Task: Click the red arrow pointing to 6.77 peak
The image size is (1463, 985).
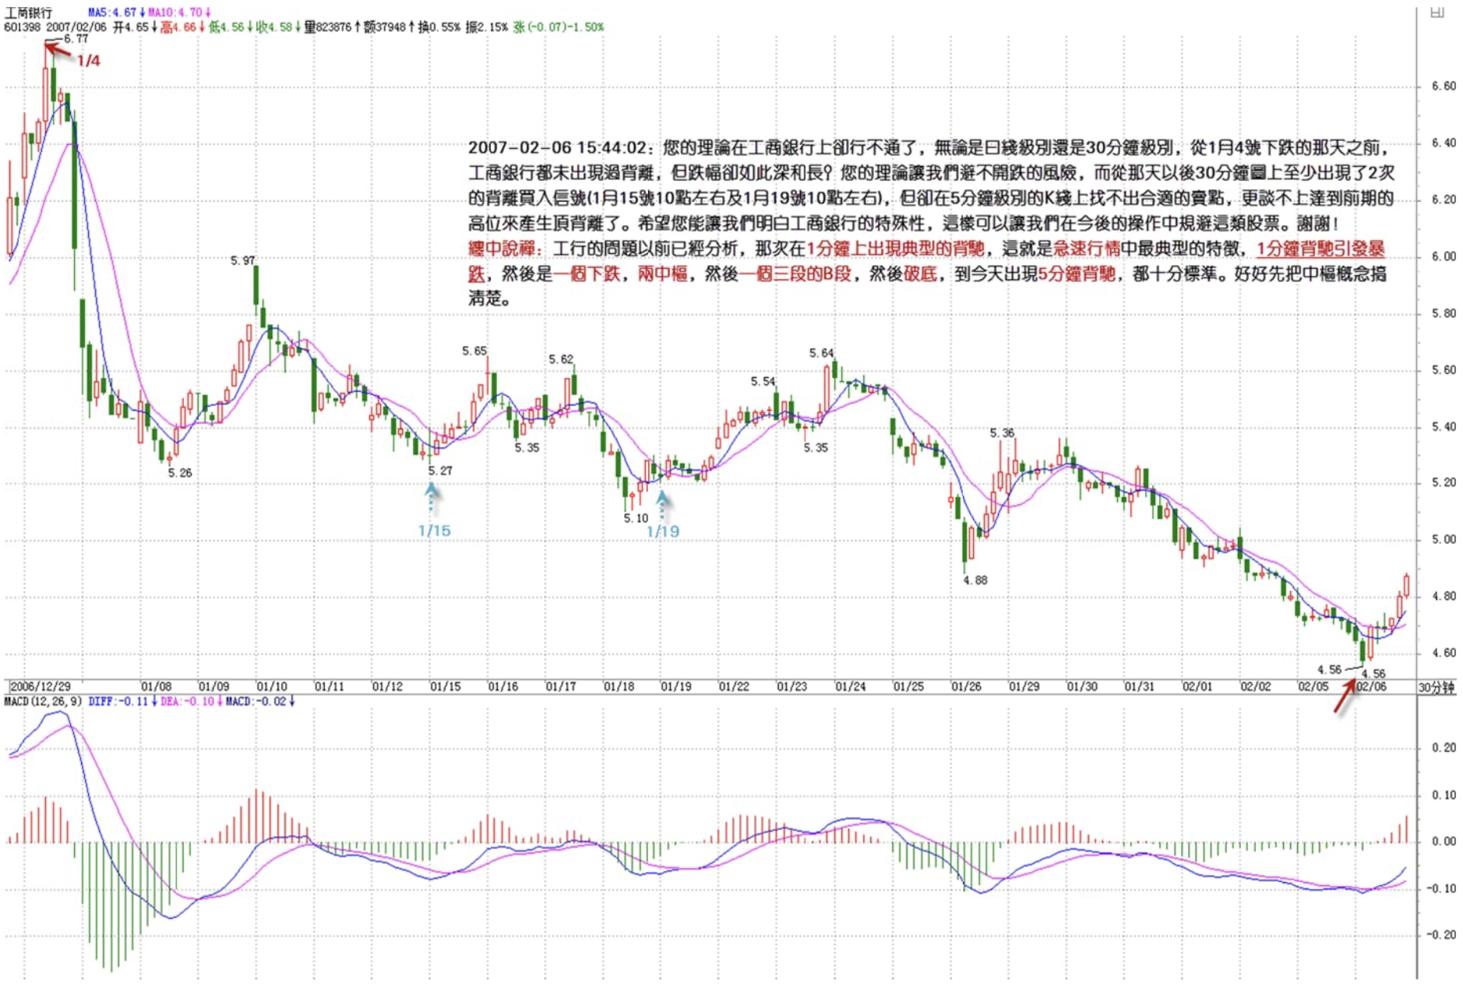Action: click(x=59, y=53)
